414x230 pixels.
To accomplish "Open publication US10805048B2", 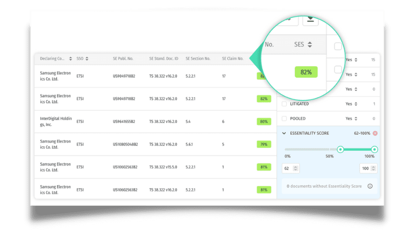I will (x=125, y=144).
